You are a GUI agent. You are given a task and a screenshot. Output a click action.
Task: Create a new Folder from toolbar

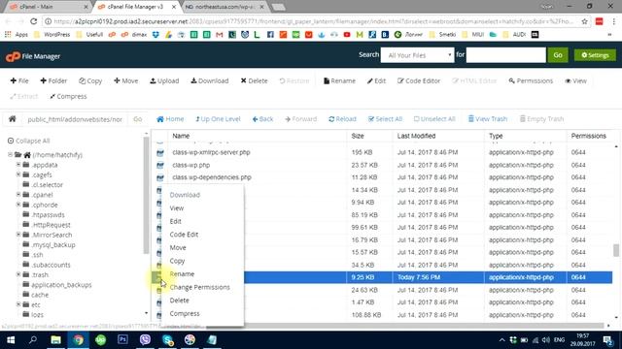click(53, 80)
